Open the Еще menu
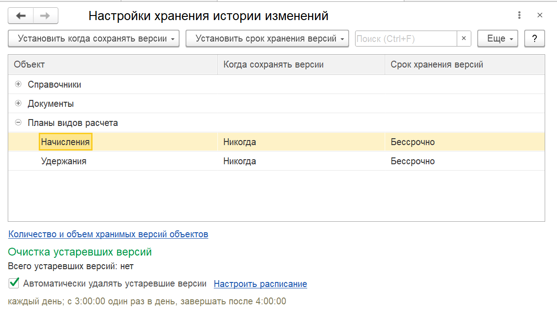 [x=498, y=39]
